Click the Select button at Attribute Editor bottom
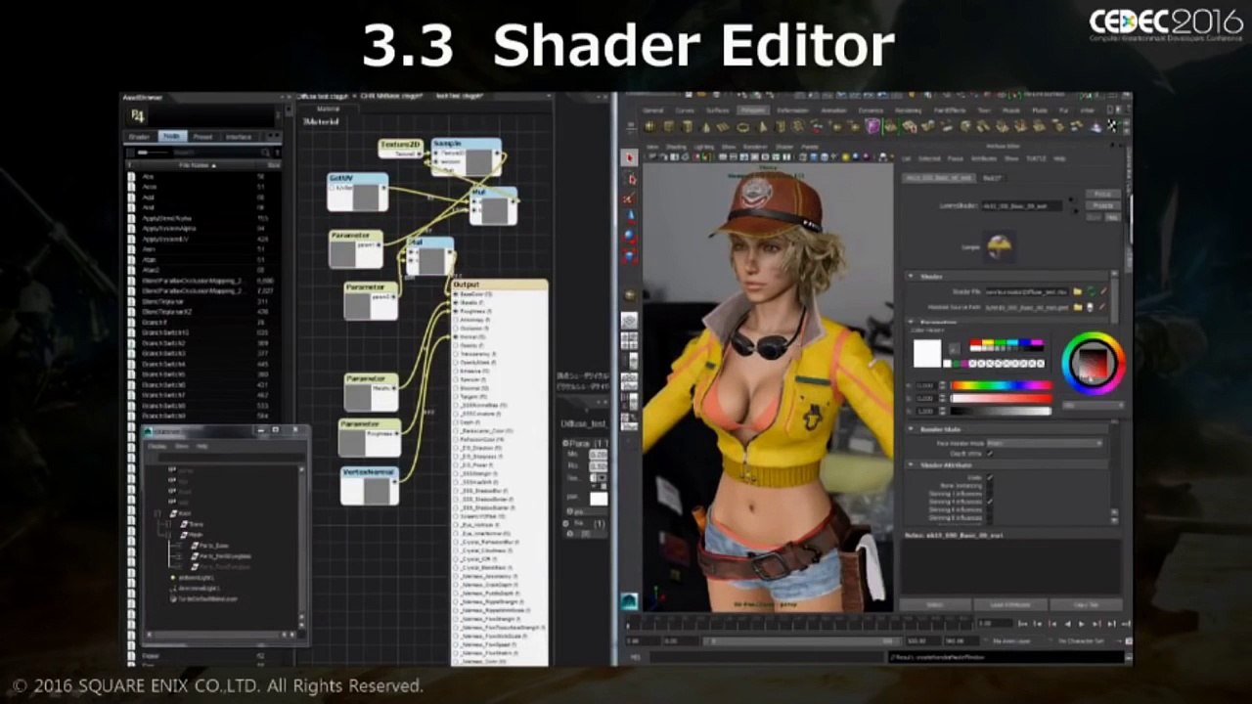The height and width of the screenshot is (704, 1252). coord(935,605)
